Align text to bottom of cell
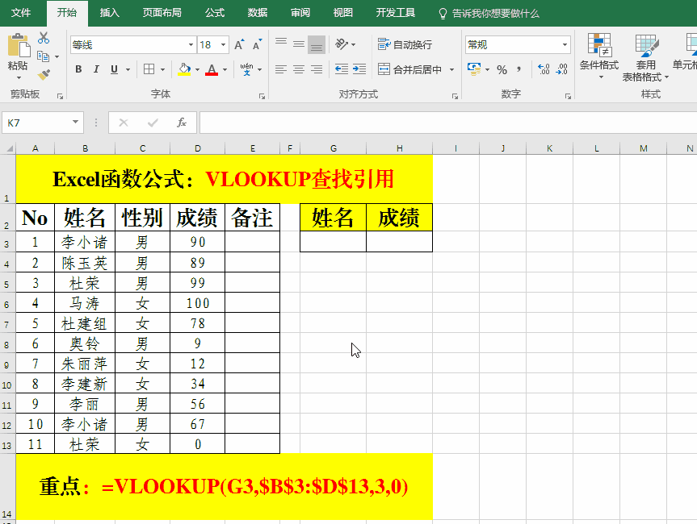Image resolution: width=697 pixels, height=524 pixels. tap(317, 44)
